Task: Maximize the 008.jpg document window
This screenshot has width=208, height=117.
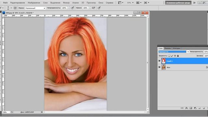Action: tap(139, 13)
